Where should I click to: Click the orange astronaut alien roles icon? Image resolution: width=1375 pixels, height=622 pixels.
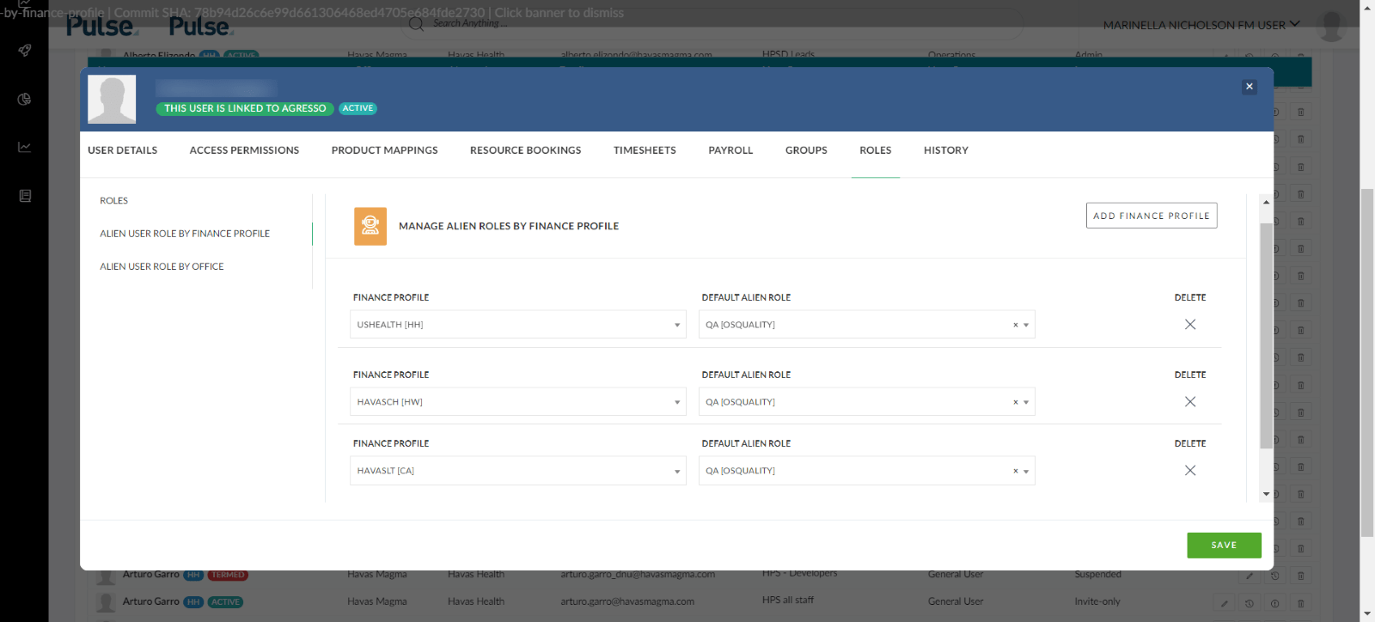tap(370, 226)
